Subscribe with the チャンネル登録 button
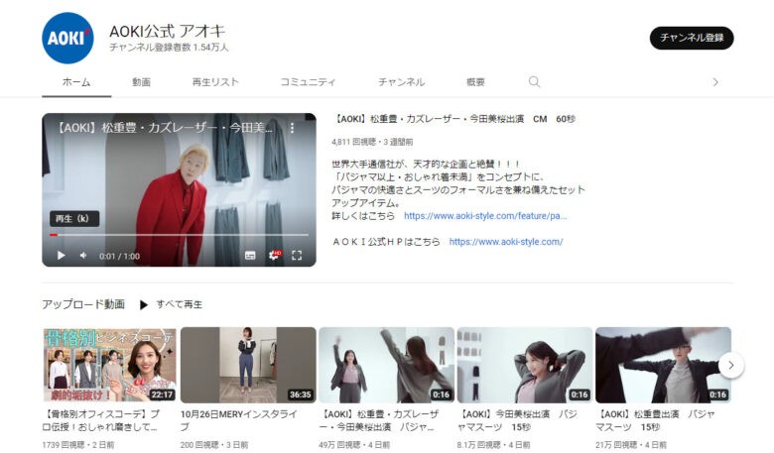 click(692, 38)
